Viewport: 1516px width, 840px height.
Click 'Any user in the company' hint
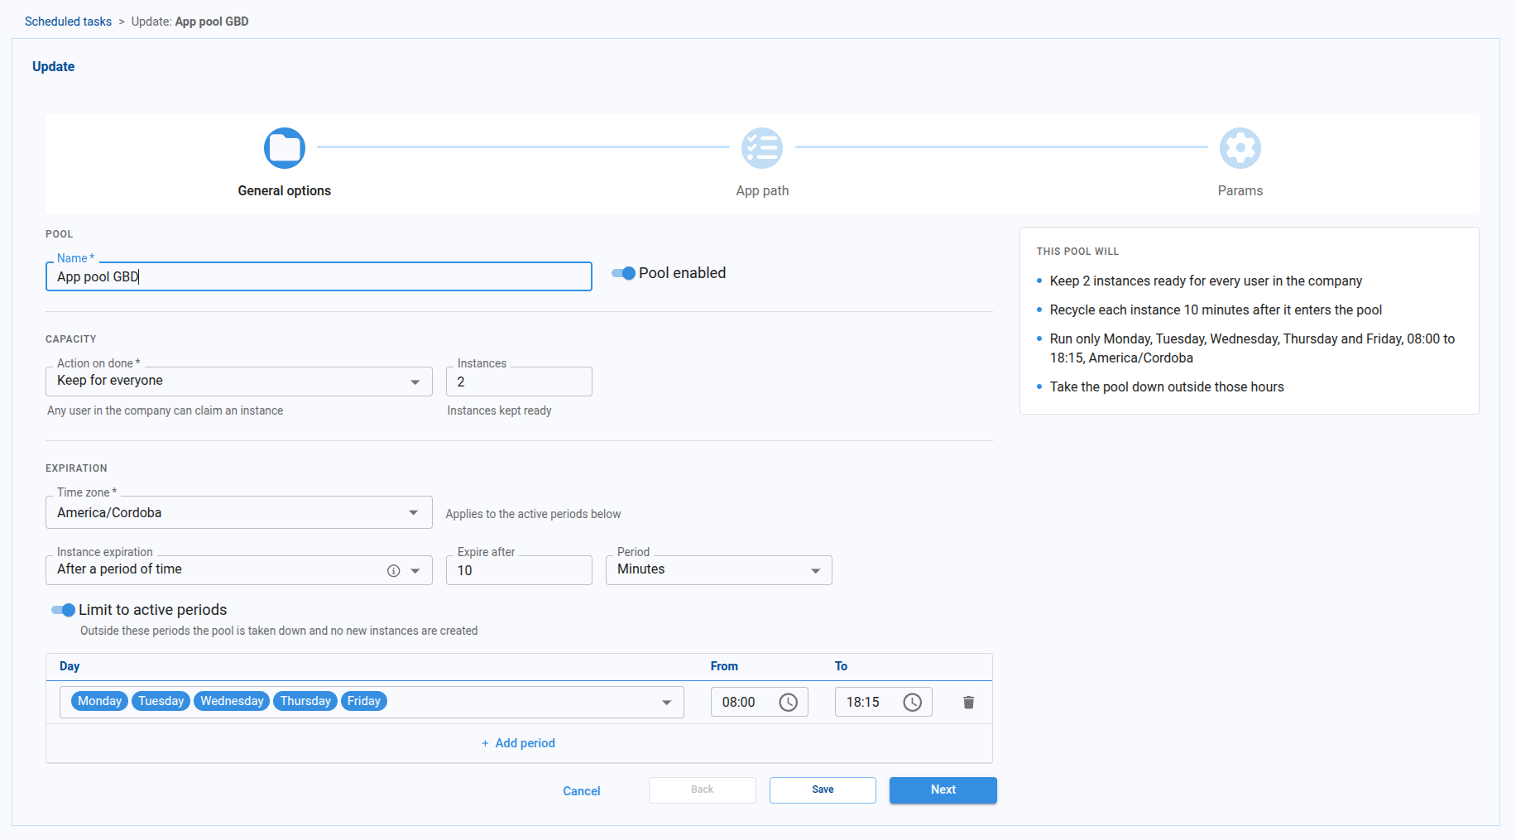165,410
